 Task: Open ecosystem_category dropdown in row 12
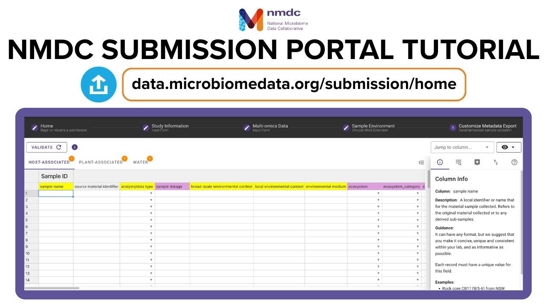[x=418, y=267]
